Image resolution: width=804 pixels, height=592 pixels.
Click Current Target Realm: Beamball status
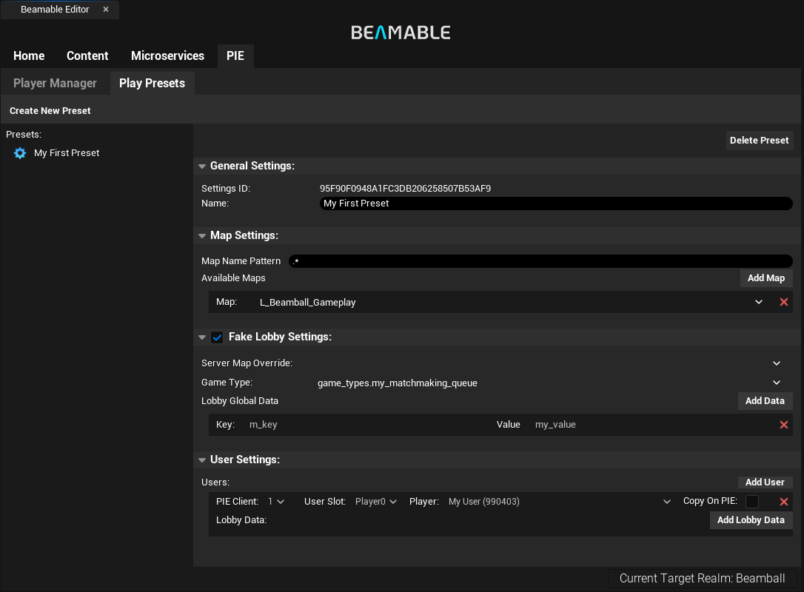(702, 578)
